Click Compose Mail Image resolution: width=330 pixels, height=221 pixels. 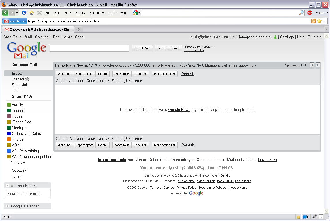point(24,65)
